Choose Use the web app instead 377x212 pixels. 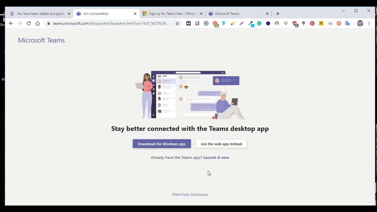[221, 144]
